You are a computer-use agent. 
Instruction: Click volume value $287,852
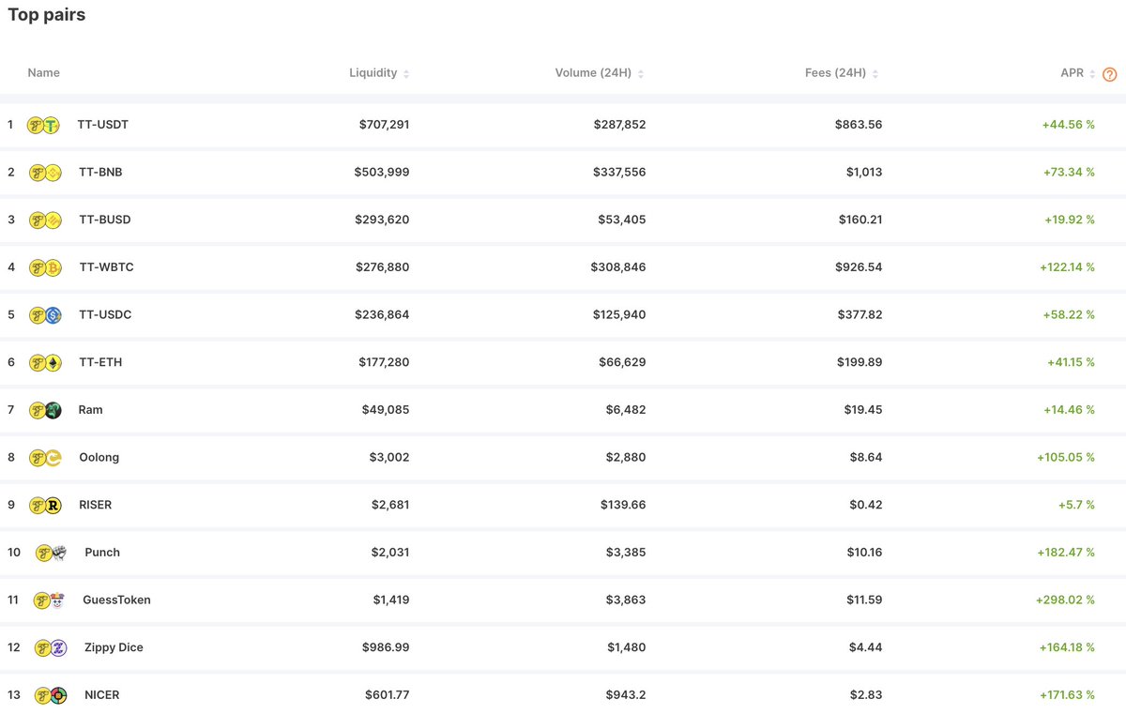(619, 125)
